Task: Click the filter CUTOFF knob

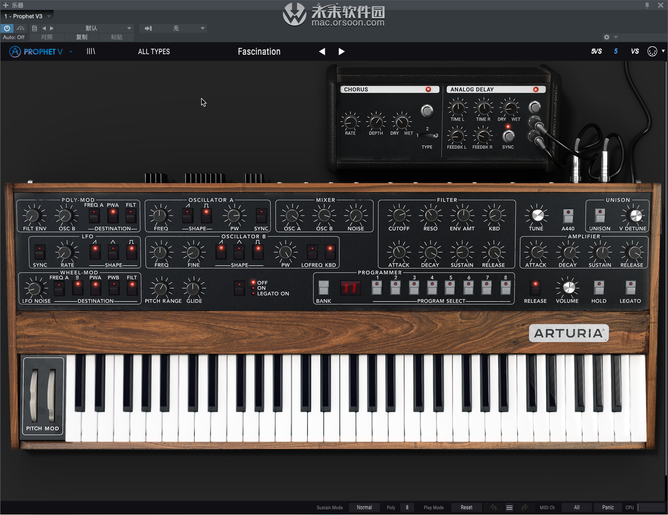Action: click(399, 215)
